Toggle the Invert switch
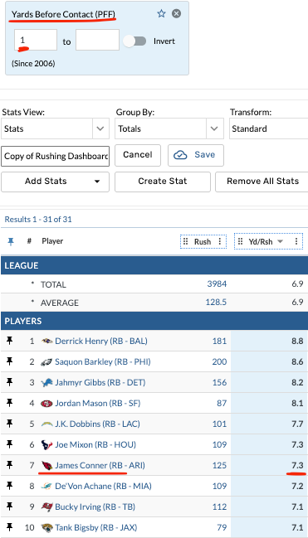 (x=135, y=41)
